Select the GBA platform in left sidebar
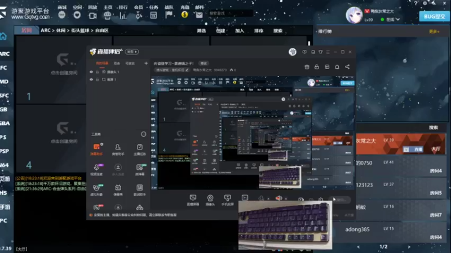 (5, 123)
